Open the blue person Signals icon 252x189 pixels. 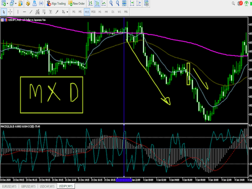pos(35,3)
